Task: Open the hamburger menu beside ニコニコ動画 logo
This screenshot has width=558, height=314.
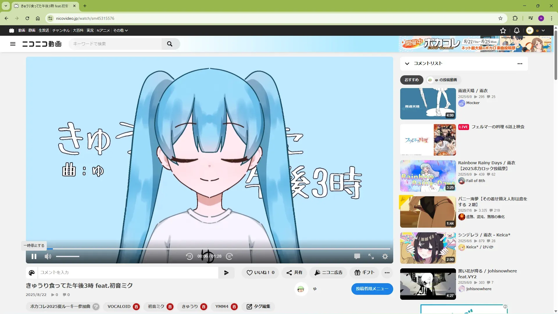Action: point(13,44)
